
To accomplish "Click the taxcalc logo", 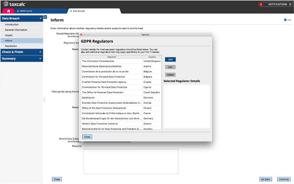I will click(15, 4).
